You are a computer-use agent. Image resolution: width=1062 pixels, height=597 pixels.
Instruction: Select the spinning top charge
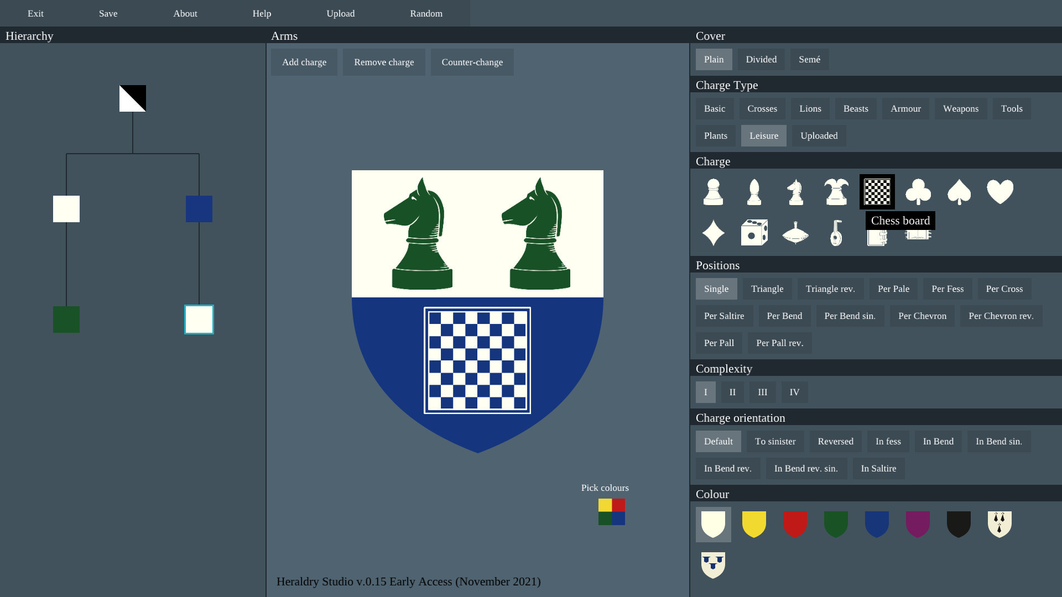pos(795,233)
